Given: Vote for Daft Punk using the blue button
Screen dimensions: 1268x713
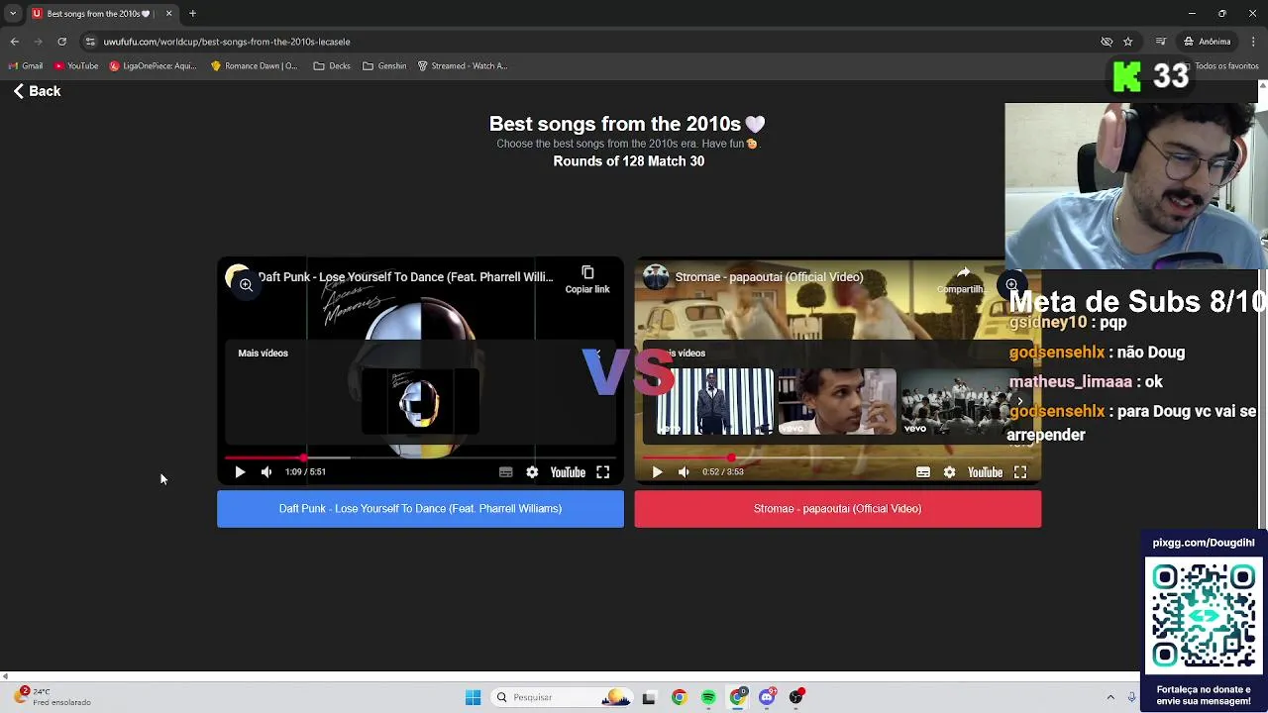Looking at the screenshot, I should pyautogui.click(x=420, y=508).
